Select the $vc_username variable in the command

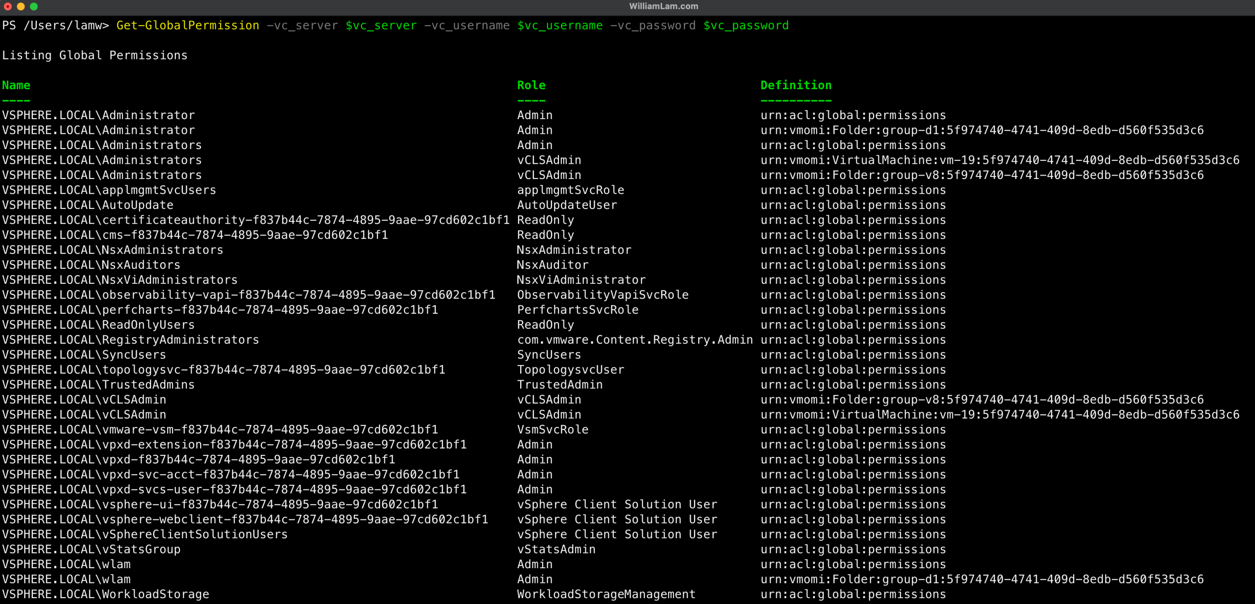560,25
